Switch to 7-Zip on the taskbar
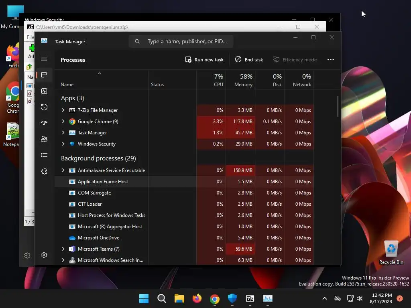Screen dimensions: 411x308 tap(250, 298)
